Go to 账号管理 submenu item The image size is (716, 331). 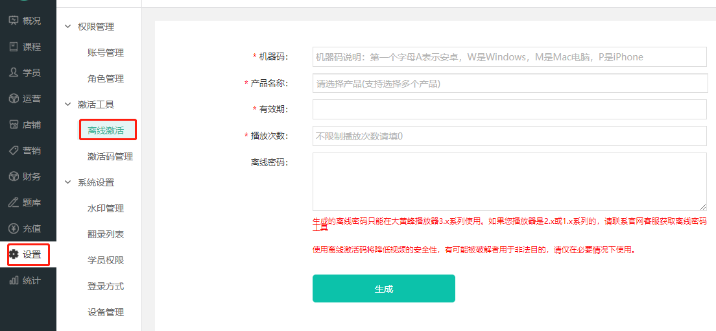(x=106, y=53)
